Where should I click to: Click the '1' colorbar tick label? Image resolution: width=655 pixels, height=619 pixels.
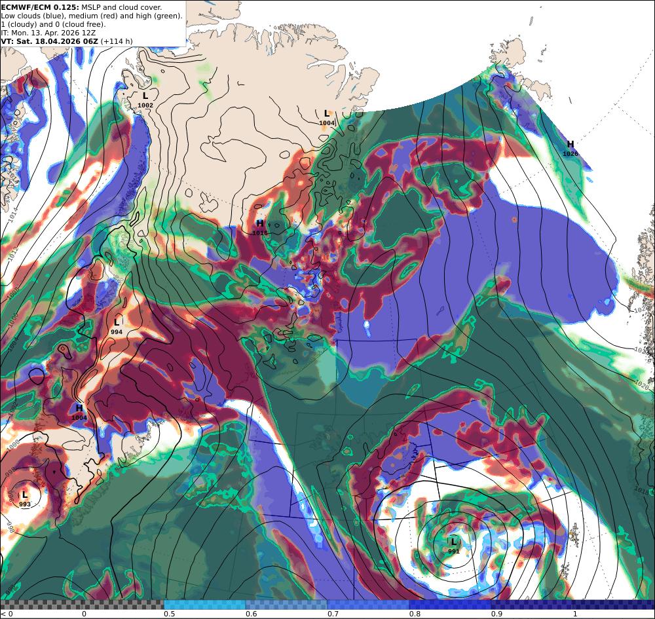coord(575,614)
